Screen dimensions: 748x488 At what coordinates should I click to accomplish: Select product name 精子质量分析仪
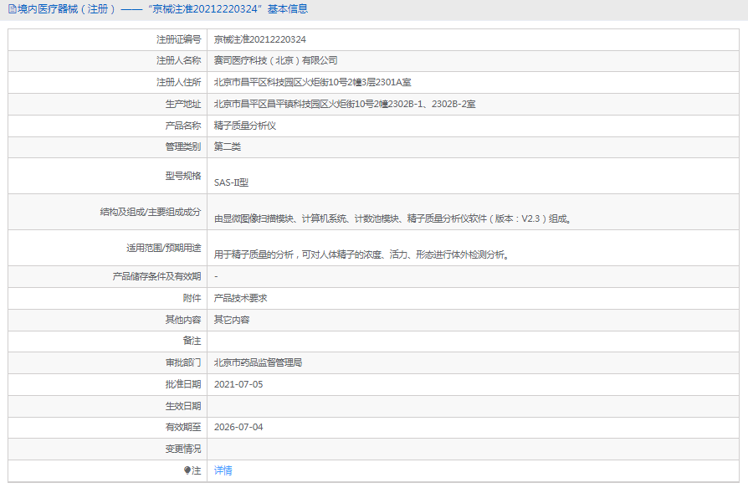[244, 126]
